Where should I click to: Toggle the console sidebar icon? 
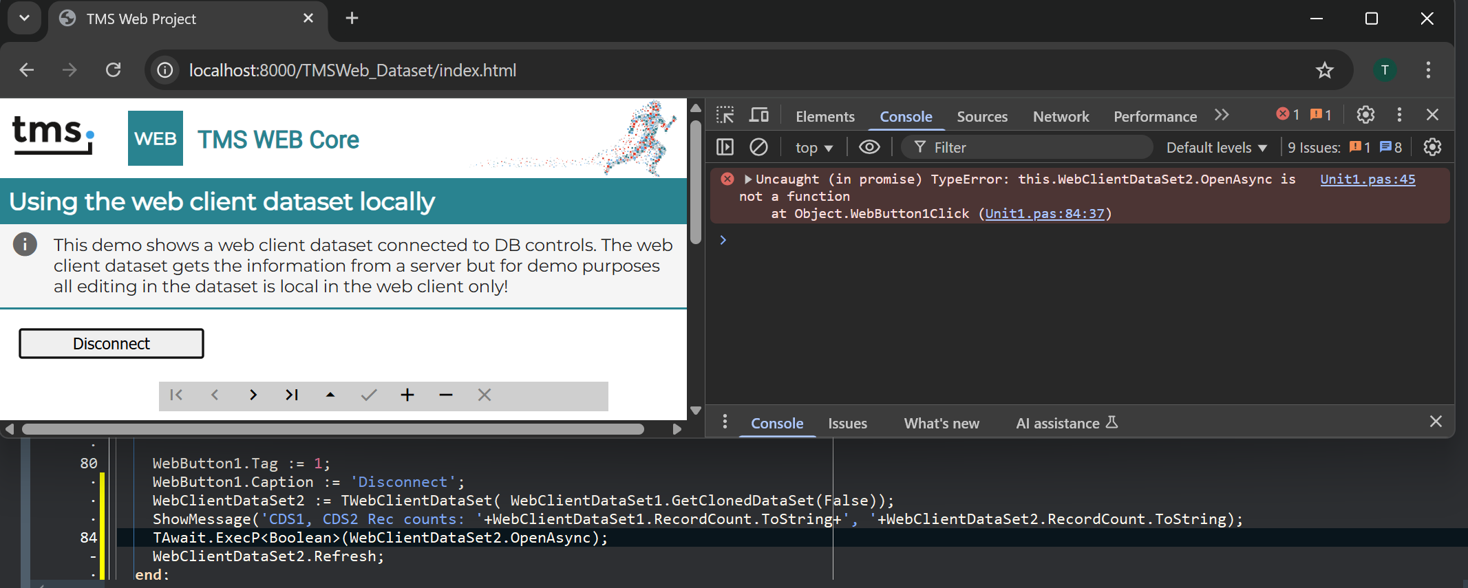725,147
